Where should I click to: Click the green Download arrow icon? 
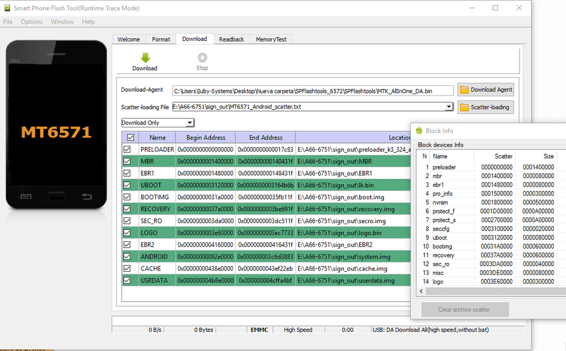(145, 58)
